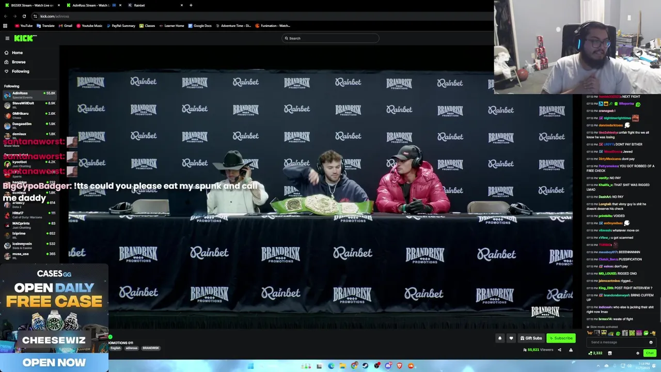Reload the current page

click(x=24, y=16)
